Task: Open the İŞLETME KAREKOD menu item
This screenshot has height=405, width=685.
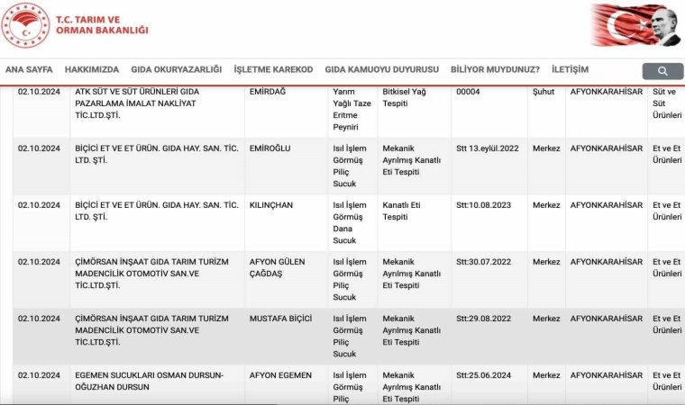Action: (273, 70)
